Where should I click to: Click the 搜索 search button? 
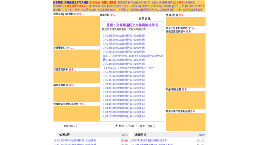(150, 126)
